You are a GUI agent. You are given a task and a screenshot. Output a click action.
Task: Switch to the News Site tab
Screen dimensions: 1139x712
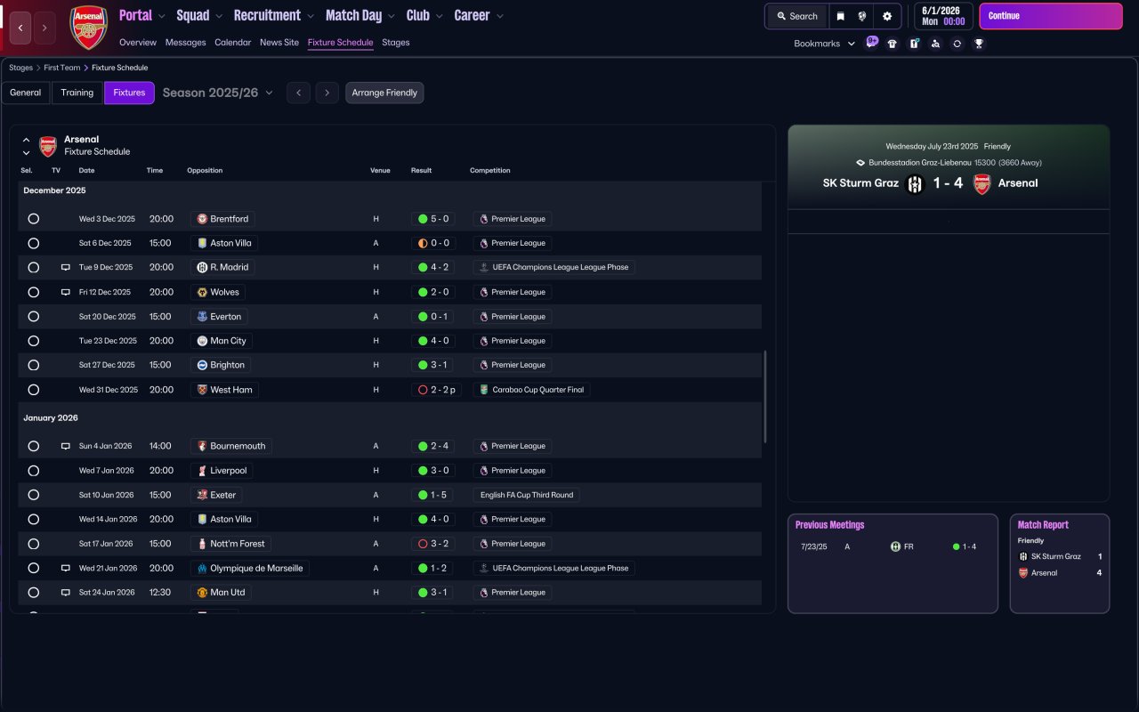pos(279,43)
